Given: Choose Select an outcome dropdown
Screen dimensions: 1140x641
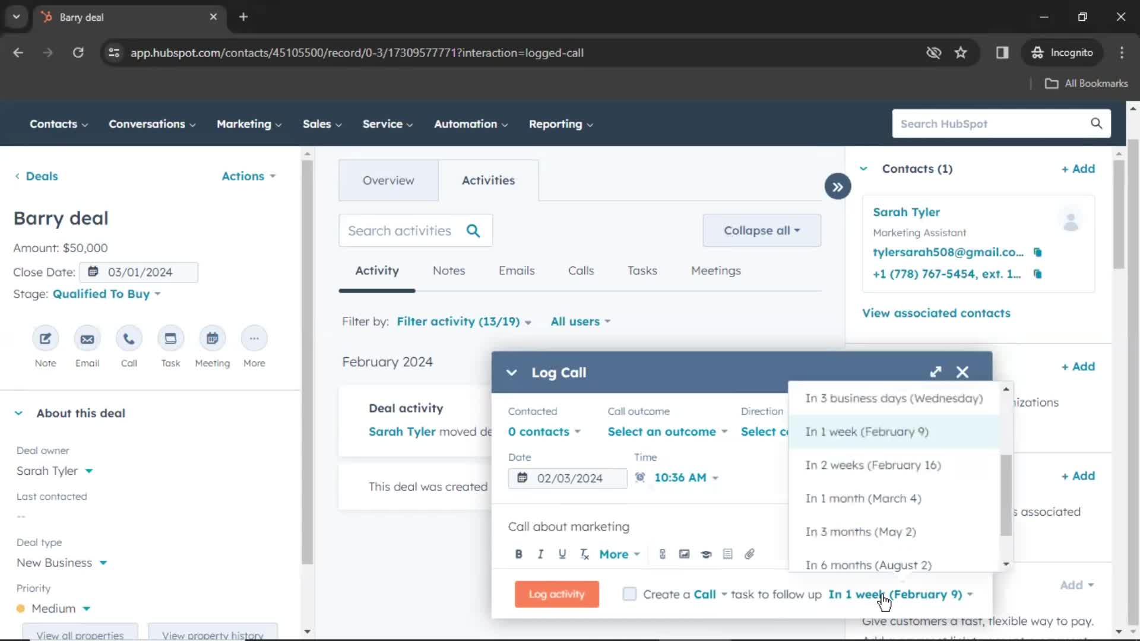Looking at the screenshot, I should coord(667,431).
